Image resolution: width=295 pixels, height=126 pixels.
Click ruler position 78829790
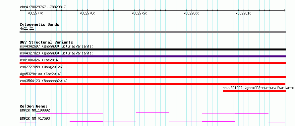(x=140, y=13)
